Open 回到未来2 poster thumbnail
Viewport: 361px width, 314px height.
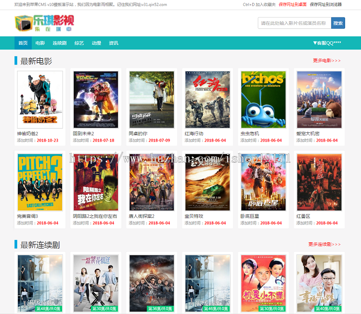coord(96,100)
